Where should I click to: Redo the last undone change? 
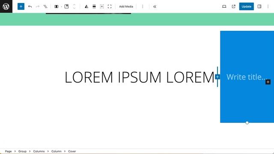38,6
